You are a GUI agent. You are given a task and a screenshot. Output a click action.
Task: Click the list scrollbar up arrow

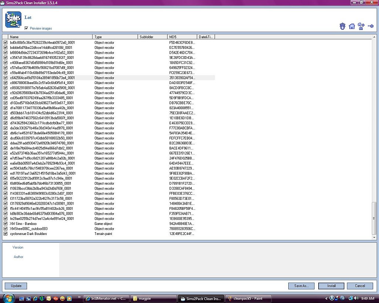pyautogui.click(x=374, y=37)
